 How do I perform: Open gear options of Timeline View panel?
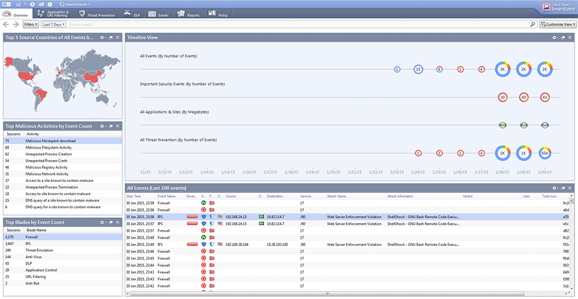pyautogui.click(x=555, y=38)
